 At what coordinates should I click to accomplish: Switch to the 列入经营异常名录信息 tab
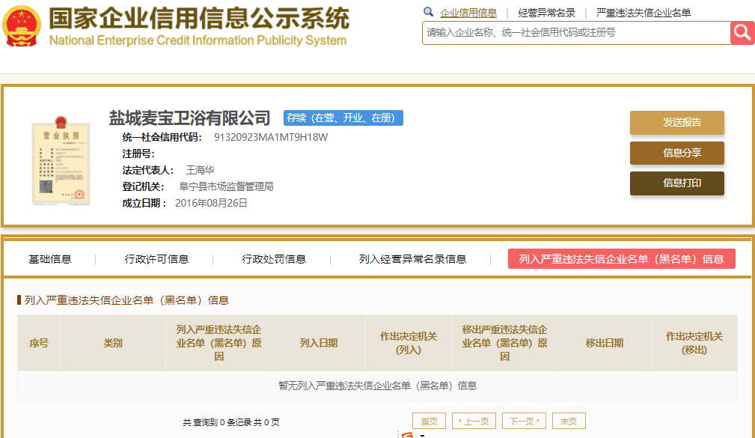[x=412, y=259]
